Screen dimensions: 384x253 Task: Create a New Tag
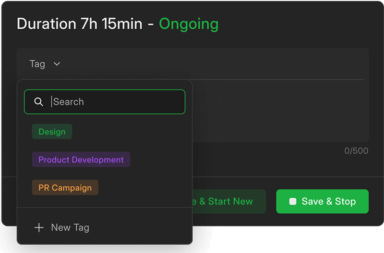point(70,228)
